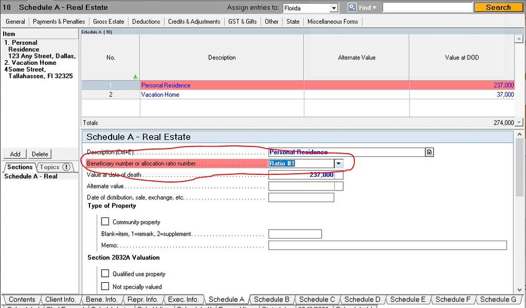Click the Memo input field
The width and height of the screenshot is (526, 308).
(387, 245)
